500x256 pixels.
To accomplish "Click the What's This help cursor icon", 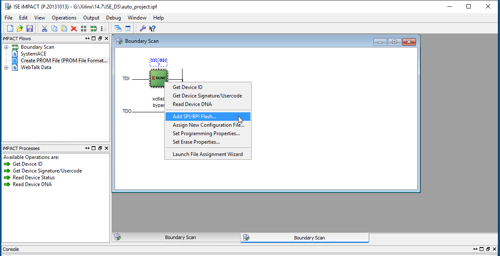I will 152,28.
